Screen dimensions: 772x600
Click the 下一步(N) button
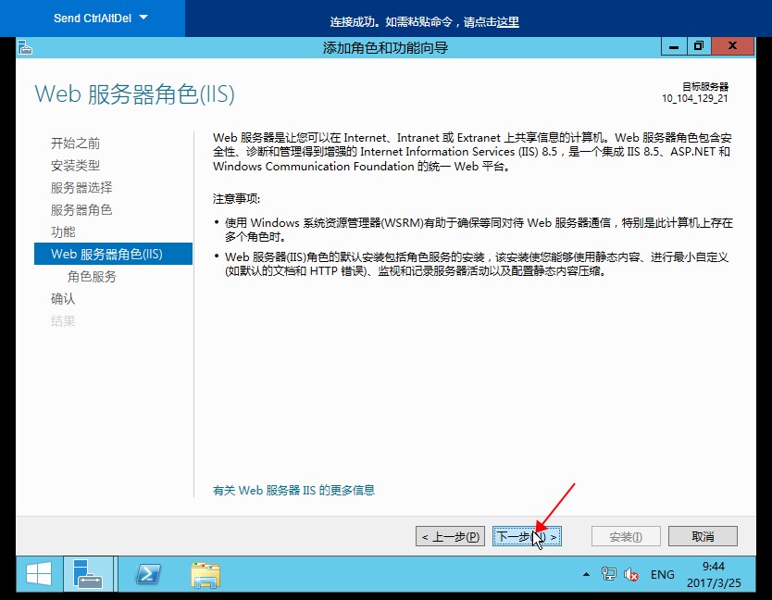click(x=527, y=536)
